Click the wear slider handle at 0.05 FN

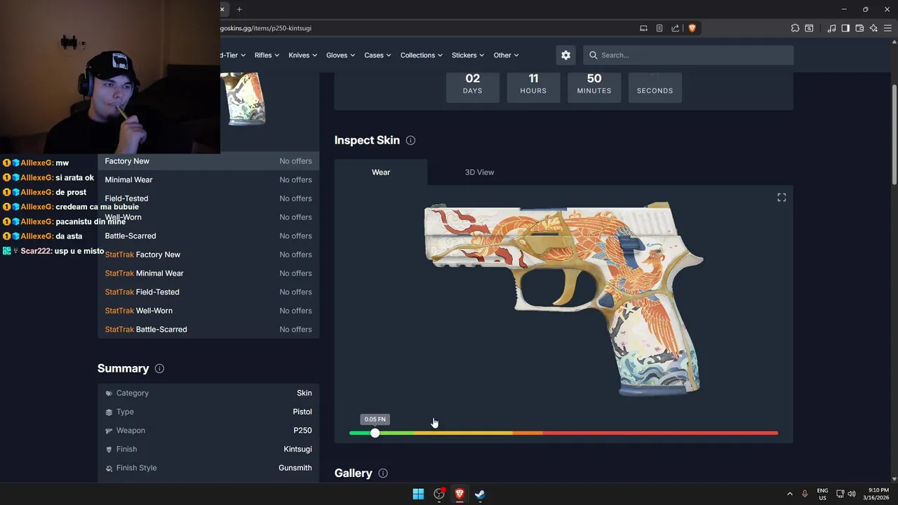click(375, 433)
